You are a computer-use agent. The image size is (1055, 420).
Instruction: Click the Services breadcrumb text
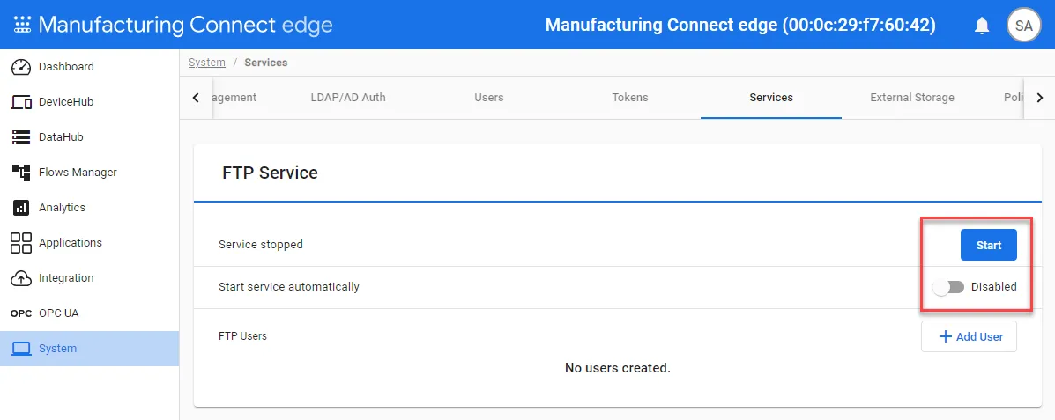pos(266,63)
